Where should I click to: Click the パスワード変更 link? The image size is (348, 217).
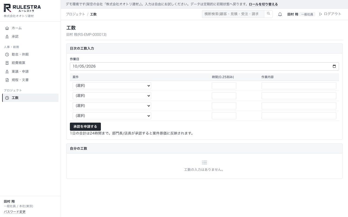(x=15, y=212)
